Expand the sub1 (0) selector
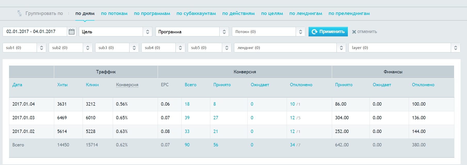This screenshot has height=165, width=467. point(24,48)
